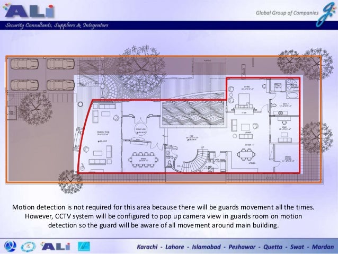Click the word 'Peshawar' in footer
Viewport: 338px width, 254px height.
(242, 247)
